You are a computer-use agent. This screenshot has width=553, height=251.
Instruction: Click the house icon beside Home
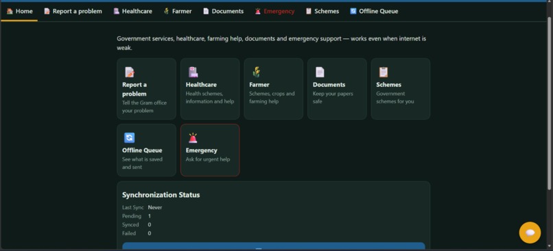coord(10,11)
